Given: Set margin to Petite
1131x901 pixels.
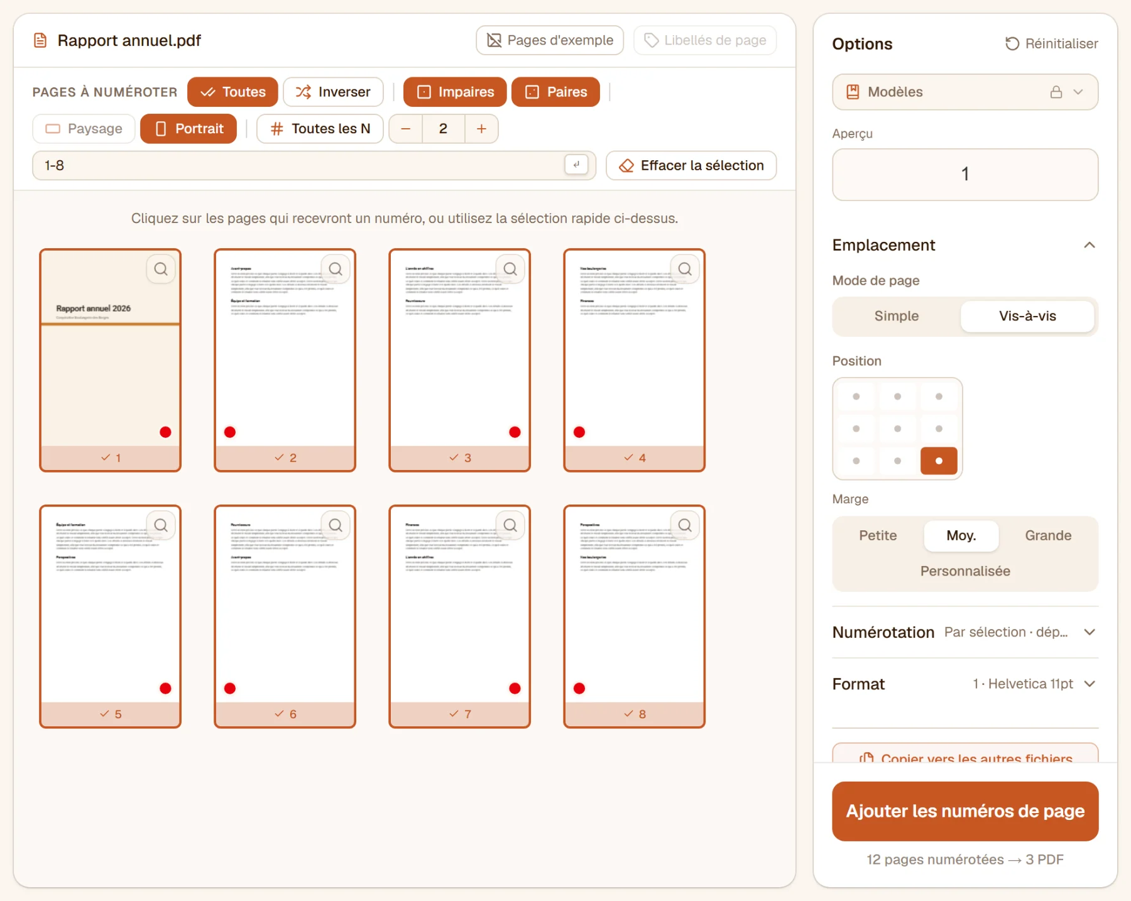Looking at the screenshot, I should coord(878,535).
